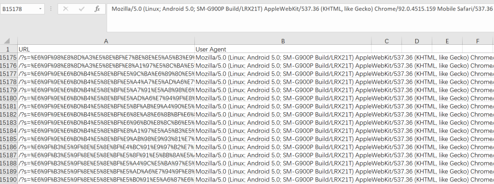Select row header 15181

9,106
